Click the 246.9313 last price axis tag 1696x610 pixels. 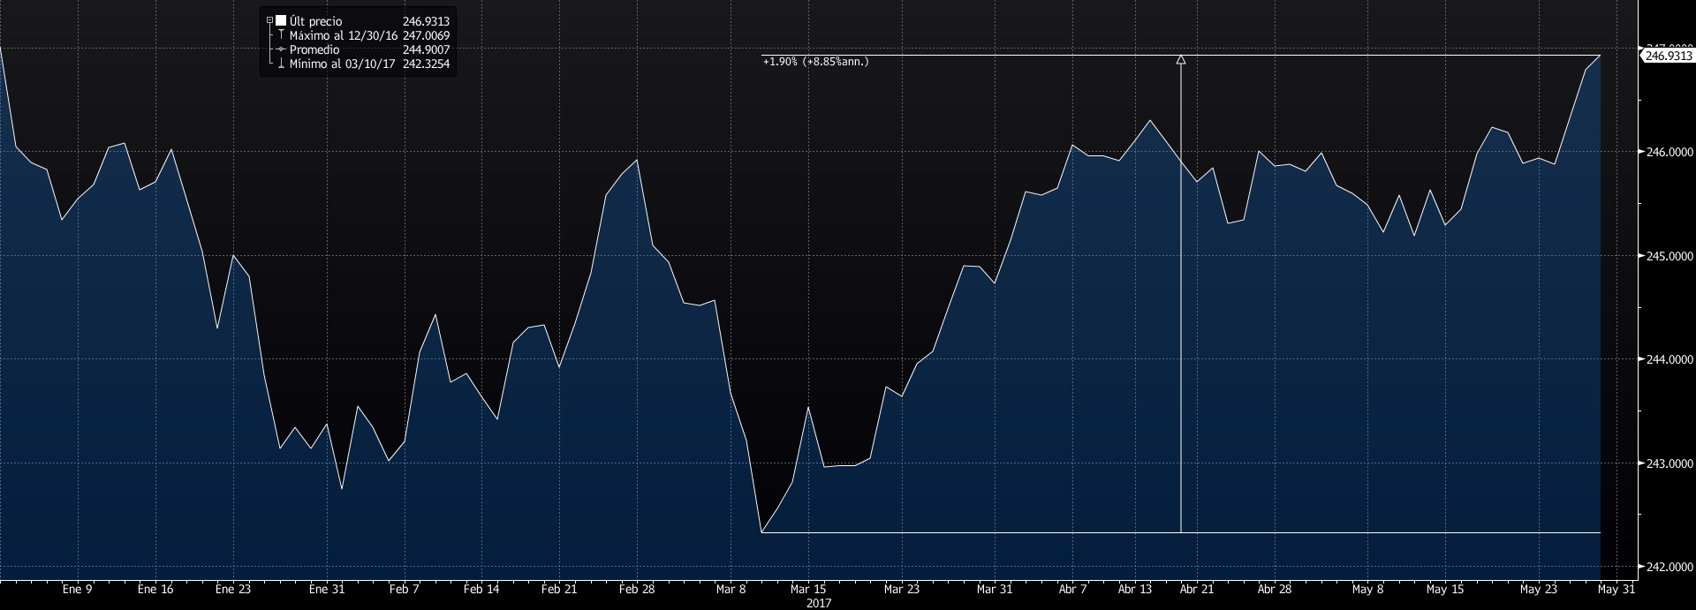1668,56
